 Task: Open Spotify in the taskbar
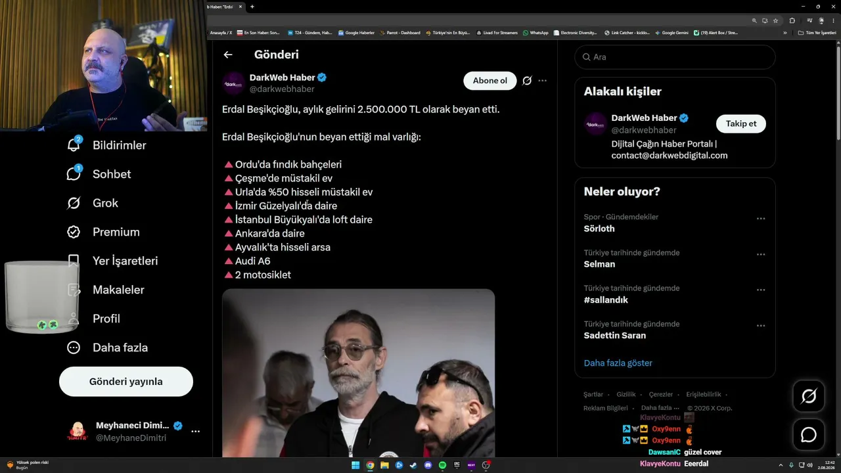click(x=442, y=465)
